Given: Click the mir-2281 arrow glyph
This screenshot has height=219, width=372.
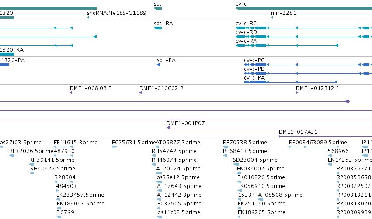Looking at the screenshot, I should tap(272, 17).
